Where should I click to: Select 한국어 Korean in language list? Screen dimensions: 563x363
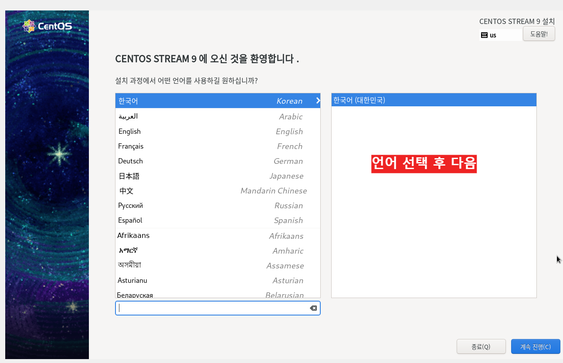point(218,101)
